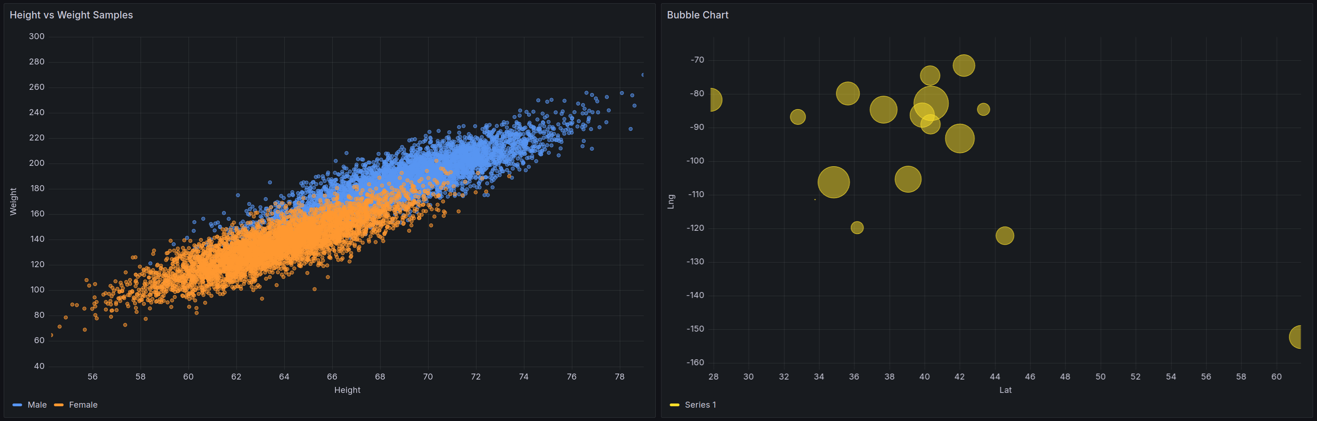Click the blue Male legend color swatch
This screenshot has width=1317, height=421.
coord(17,404)
